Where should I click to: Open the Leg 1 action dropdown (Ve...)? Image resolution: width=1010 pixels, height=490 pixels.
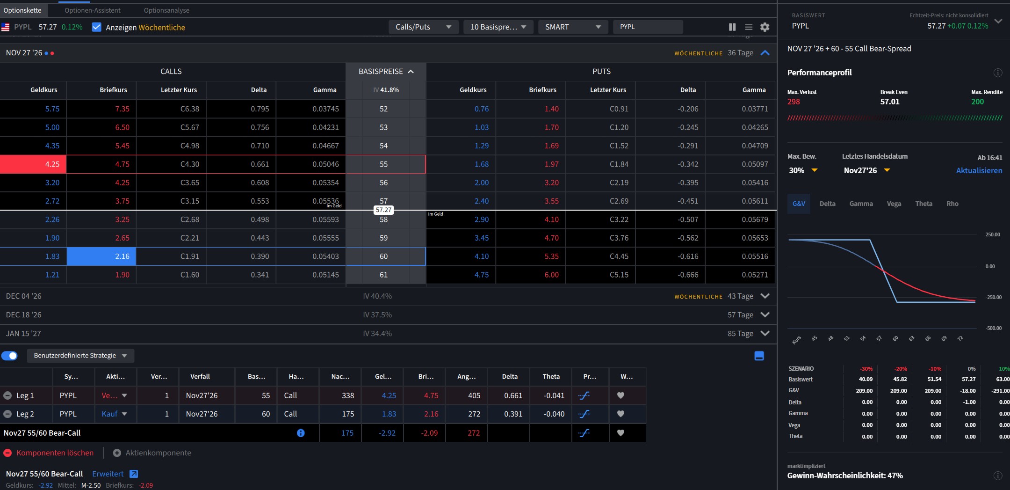coord(115,395)
